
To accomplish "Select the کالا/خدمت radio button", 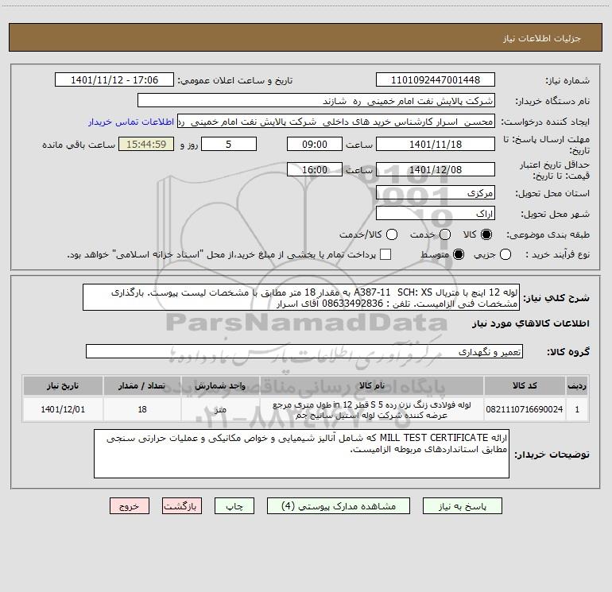I will [x=392, y=234].
